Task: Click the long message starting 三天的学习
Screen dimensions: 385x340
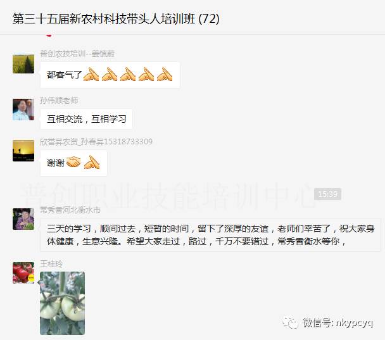Action: [x=210, y=235]
